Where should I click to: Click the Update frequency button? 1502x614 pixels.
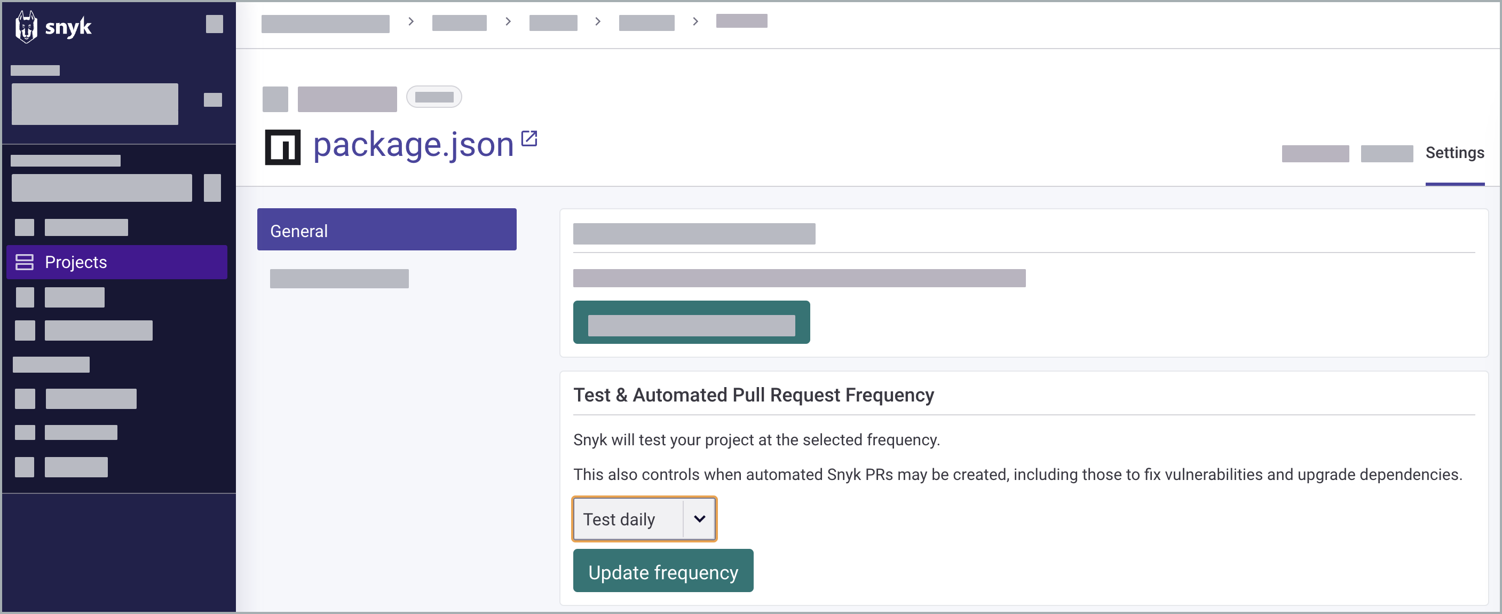[663, 571]
